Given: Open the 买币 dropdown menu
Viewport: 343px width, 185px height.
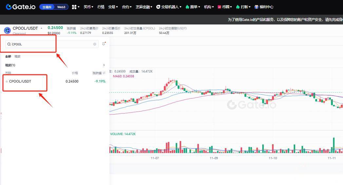Looking at the screenshot, I should click(x=88, y=7).
